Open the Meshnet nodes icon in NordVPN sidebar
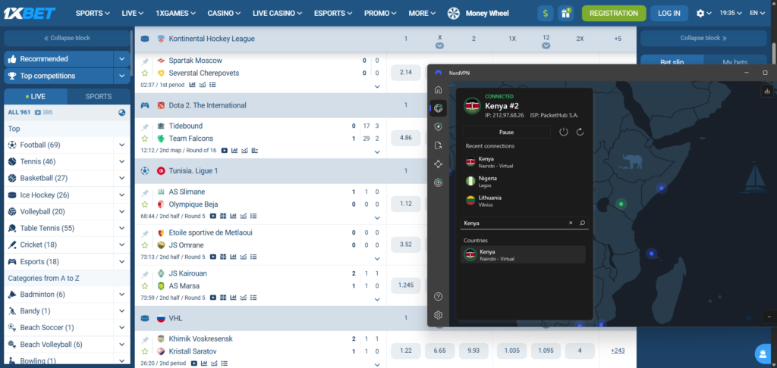 pyautogui.click(x=438, y=164)
